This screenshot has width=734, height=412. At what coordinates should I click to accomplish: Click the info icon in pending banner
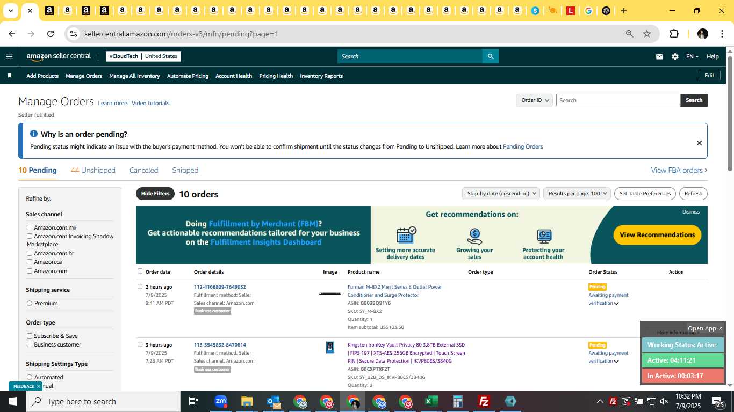click(x=34, y=134)
